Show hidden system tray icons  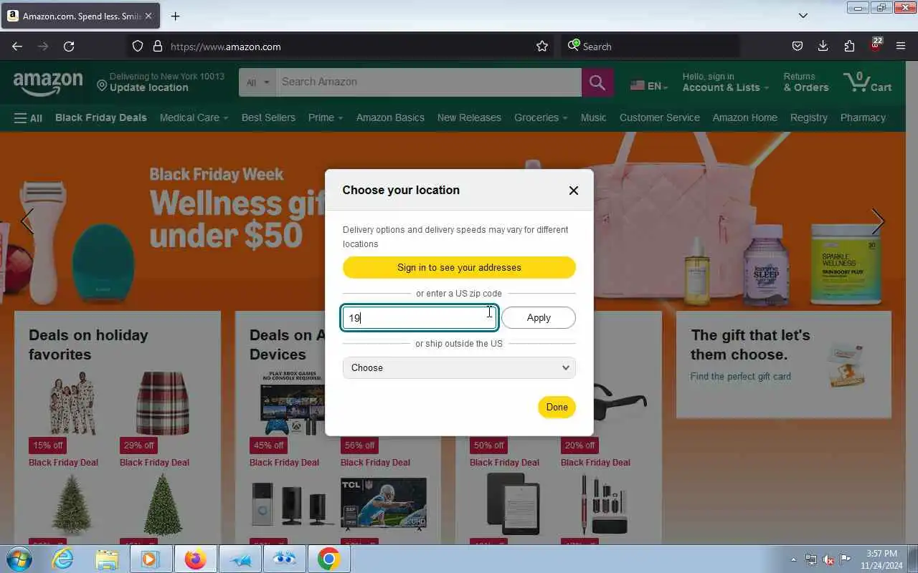[793, 559]
